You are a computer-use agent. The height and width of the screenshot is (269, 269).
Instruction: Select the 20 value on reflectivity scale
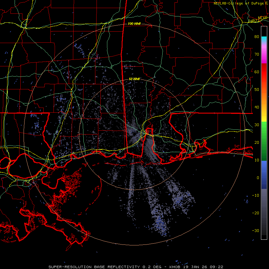[257, 142]
